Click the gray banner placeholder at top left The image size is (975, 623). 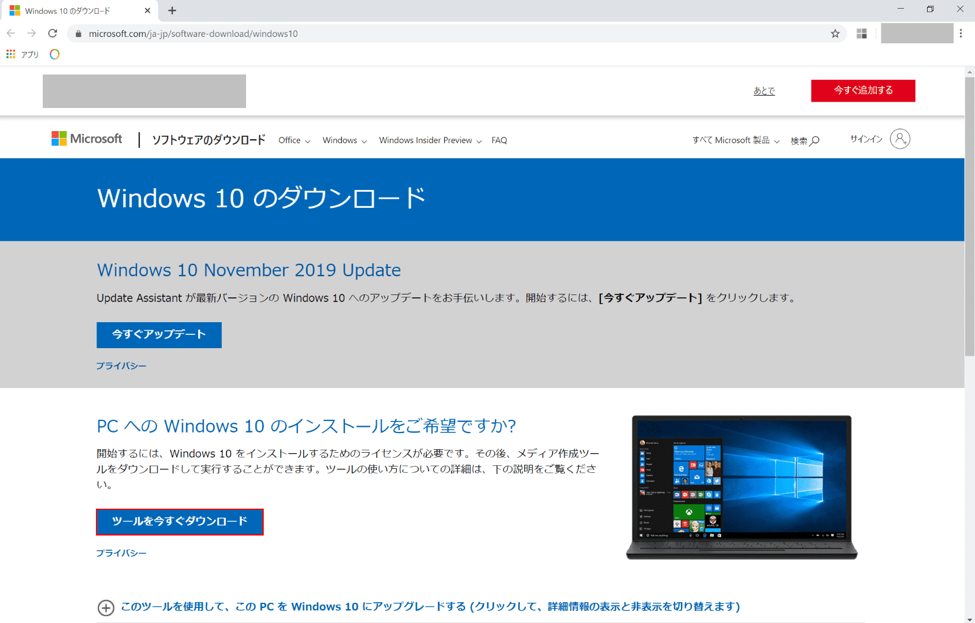(144, 91)
